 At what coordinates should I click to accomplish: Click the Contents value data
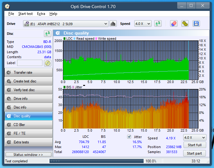47,57
